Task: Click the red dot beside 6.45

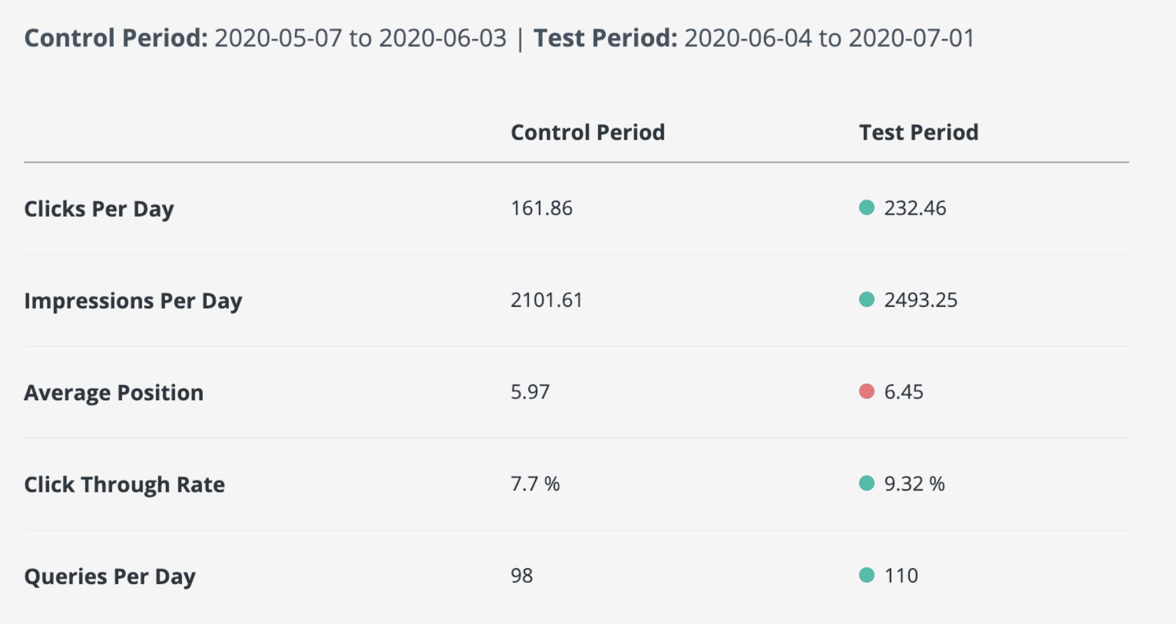Action: [x=866, y=391]
